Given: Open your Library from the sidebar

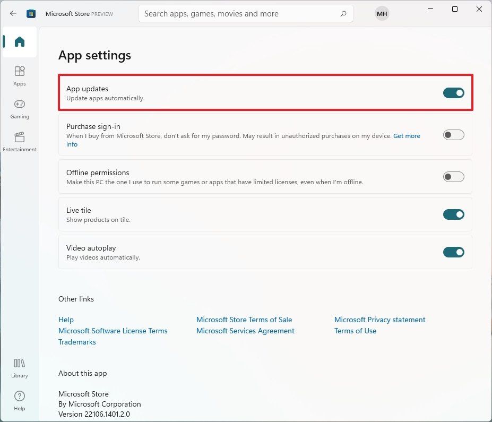Looking at the screenshot, I should [x=19, y=367].
